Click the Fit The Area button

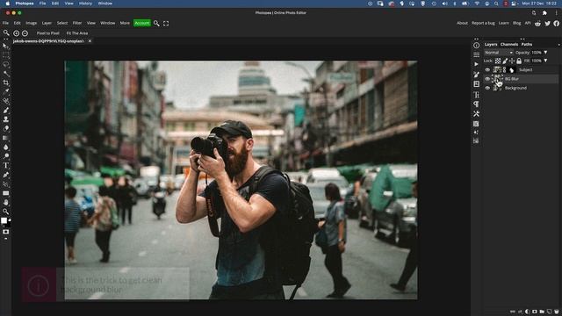tap(77, 33)
